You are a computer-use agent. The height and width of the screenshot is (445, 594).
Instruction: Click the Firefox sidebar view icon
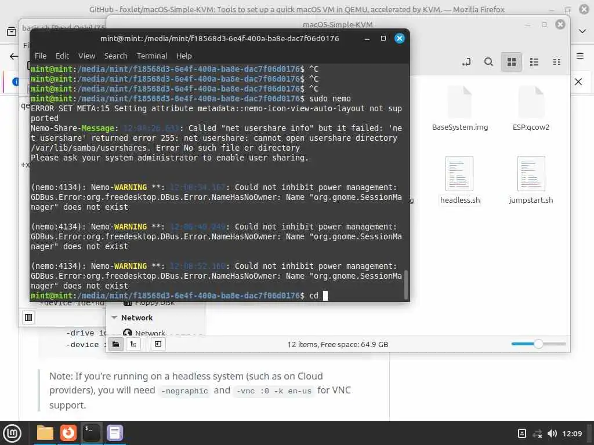[12, 31]
